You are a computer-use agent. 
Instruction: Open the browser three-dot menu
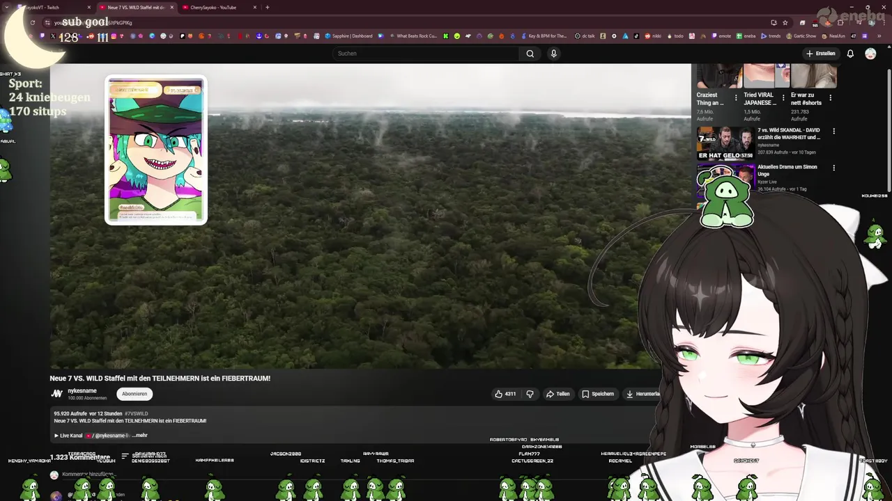tap(884, 23)
